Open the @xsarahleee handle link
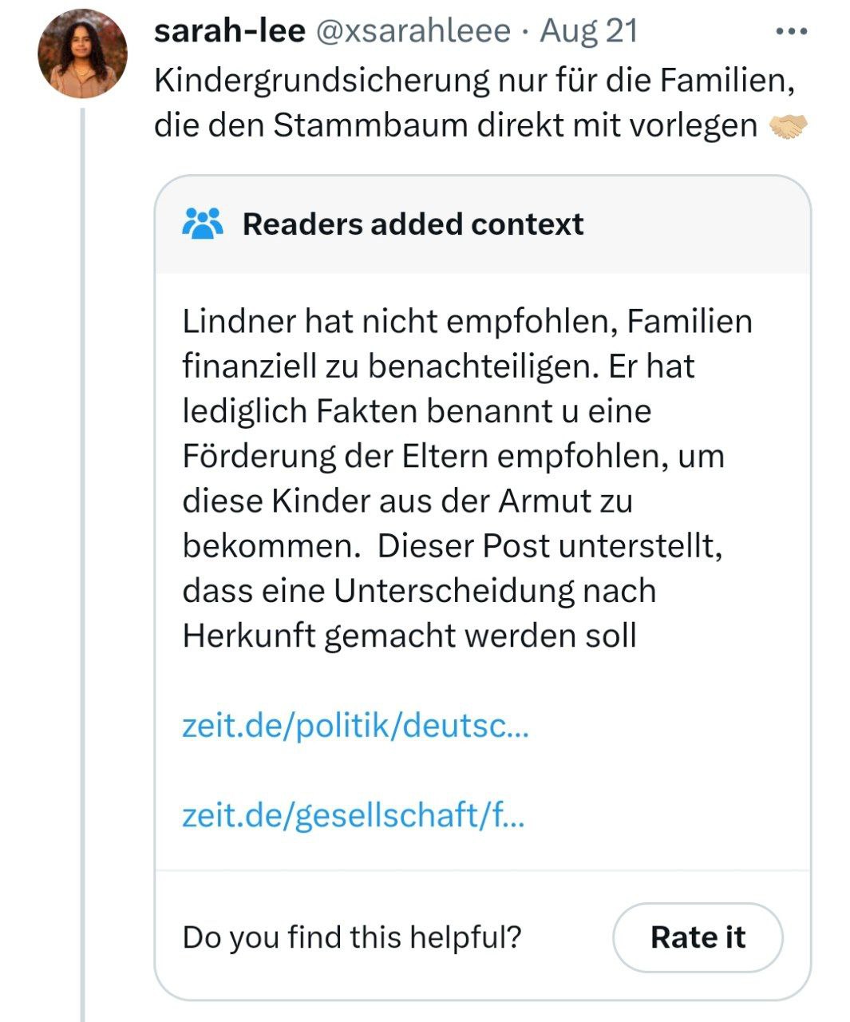The height and width of the screenshot is (1022, 850). (413, 31)
